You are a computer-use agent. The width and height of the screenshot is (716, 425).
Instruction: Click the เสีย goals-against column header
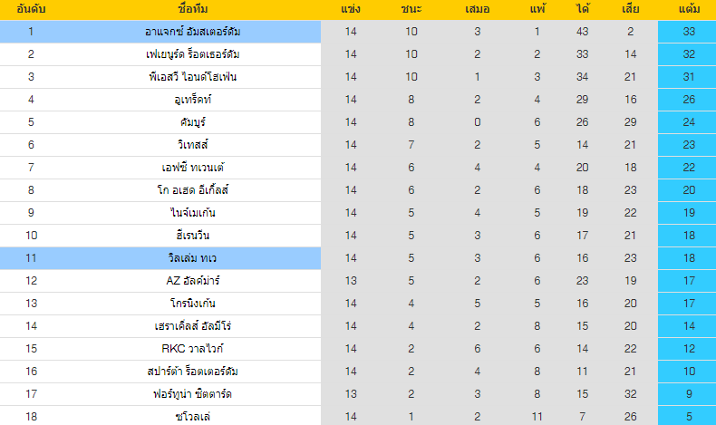[628, 9]
